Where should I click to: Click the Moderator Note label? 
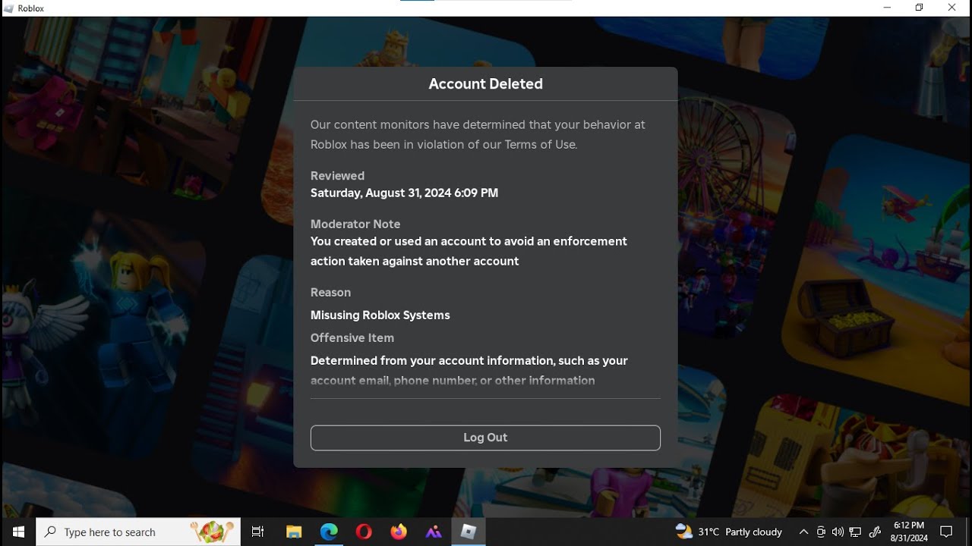355,224
